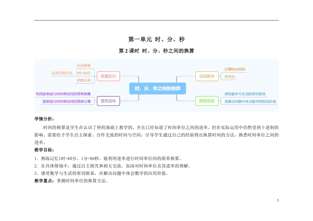Select the 后续教学 mind map node
The height and width of the screenshot is (221, 313).
[x=207, y=76]
